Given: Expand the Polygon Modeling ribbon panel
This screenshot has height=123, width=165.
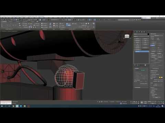Looking at the screenshot, I should coord(9,29).
